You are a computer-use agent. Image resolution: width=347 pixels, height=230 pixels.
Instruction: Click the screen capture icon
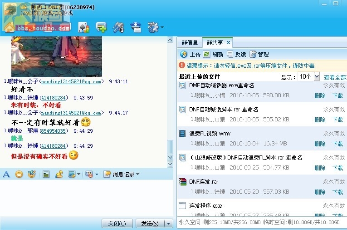click(x=72, y=175)
